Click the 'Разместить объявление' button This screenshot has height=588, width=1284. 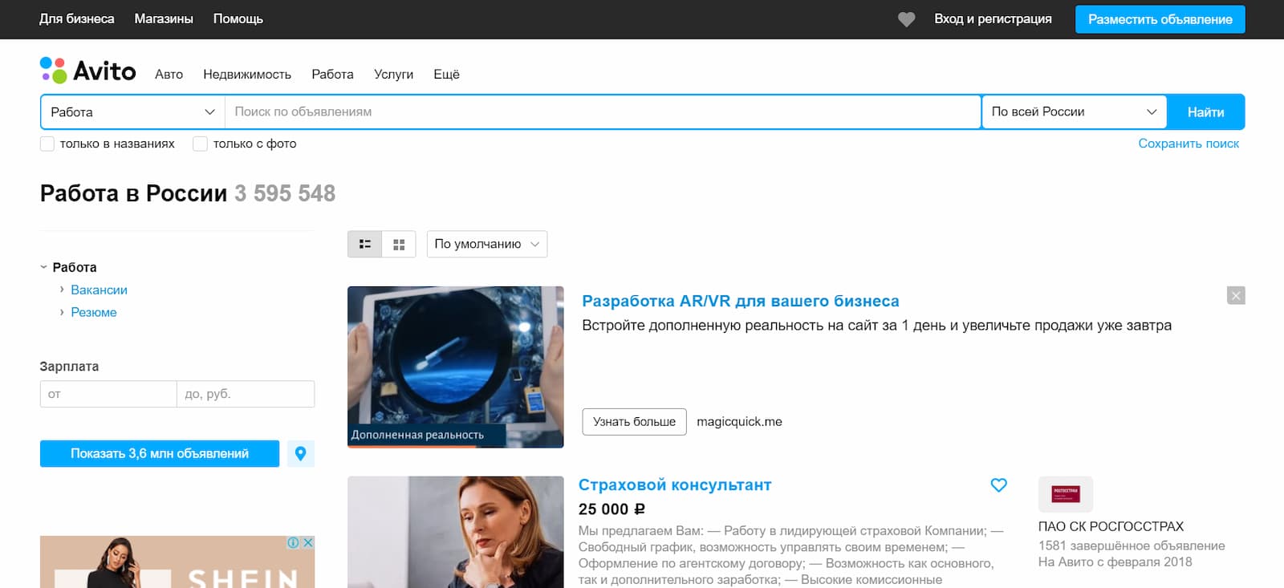[1160, 19]
